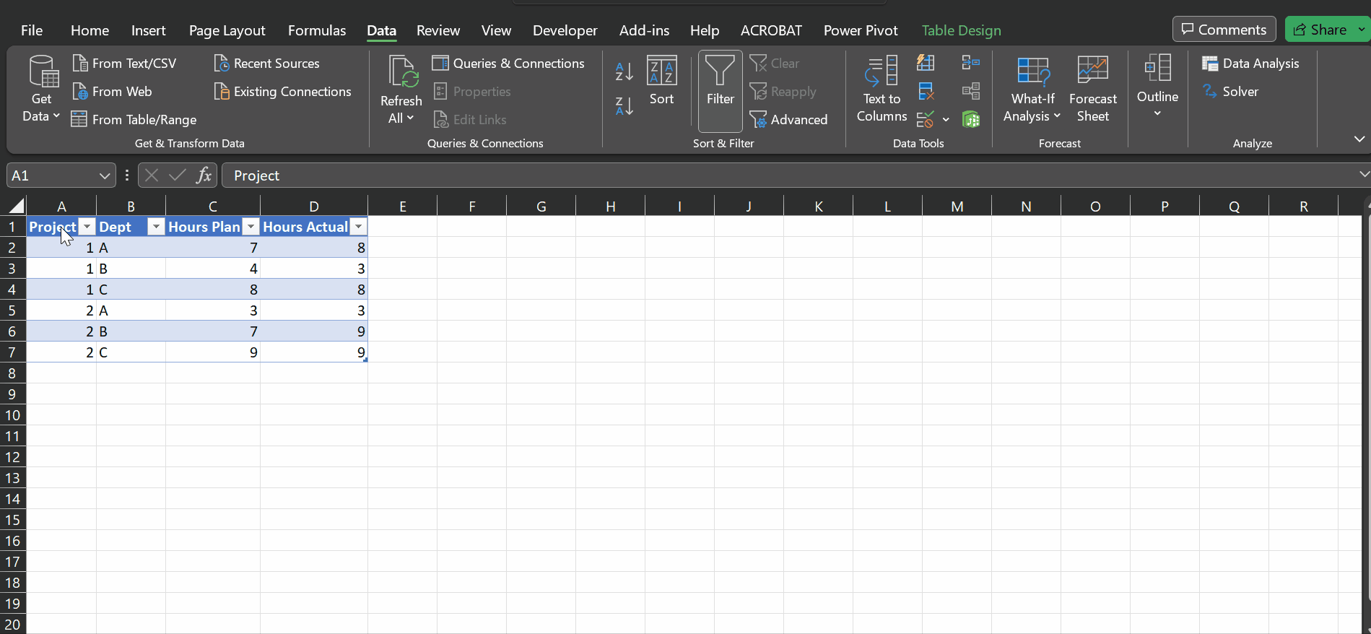Toggle the Filter funnel button
Image resolution: width=1371 pixels, height=634 pixels.
coord(720,90)
